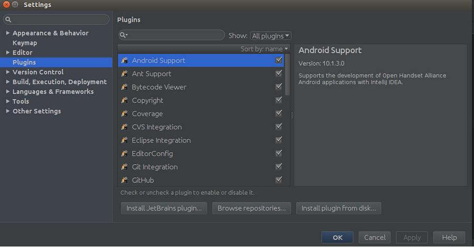Click the CVS Integration plugin icon
This screenshot has width=474, height=247.
pos(124,127)
